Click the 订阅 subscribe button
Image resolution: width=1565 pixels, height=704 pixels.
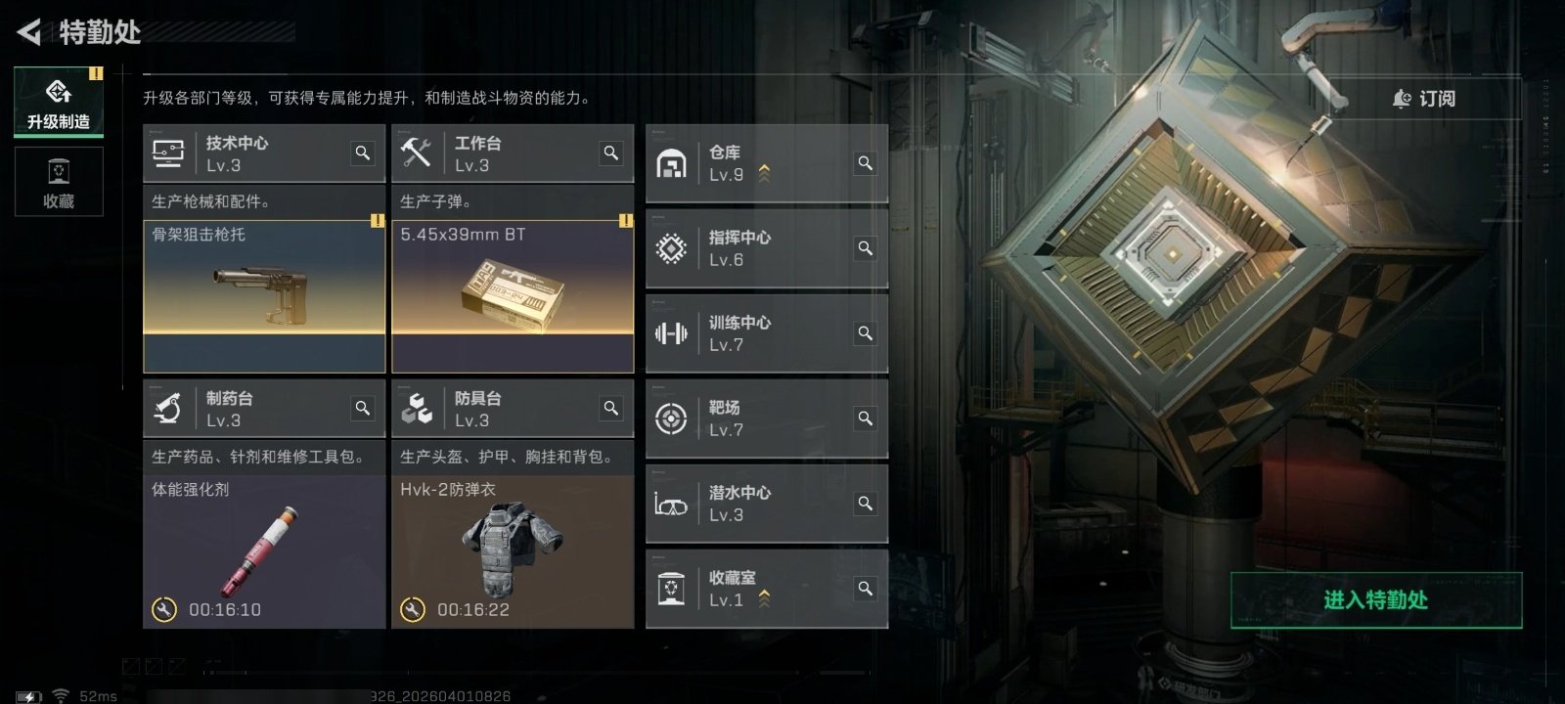coord(1424,99)
